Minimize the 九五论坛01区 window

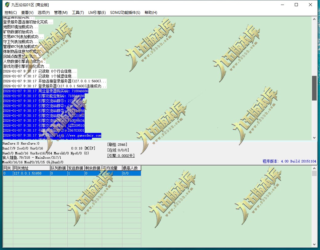[x=282, y=5]
